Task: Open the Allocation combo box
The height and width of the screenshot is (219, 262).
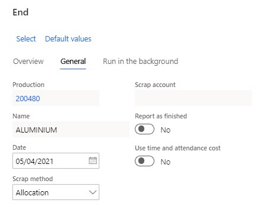Action: point(56,192)
